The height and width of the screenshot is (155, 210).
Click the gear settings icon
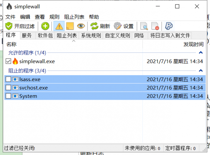pos(118,26)
